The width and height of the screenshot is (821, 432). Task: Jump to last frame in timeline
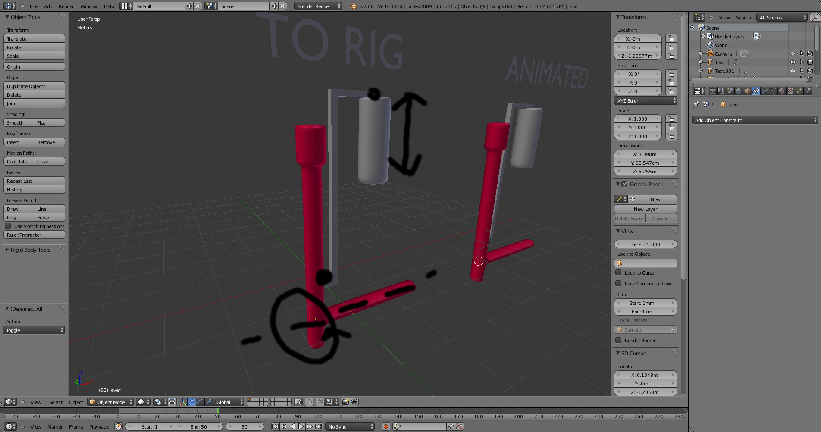[318, 426]
